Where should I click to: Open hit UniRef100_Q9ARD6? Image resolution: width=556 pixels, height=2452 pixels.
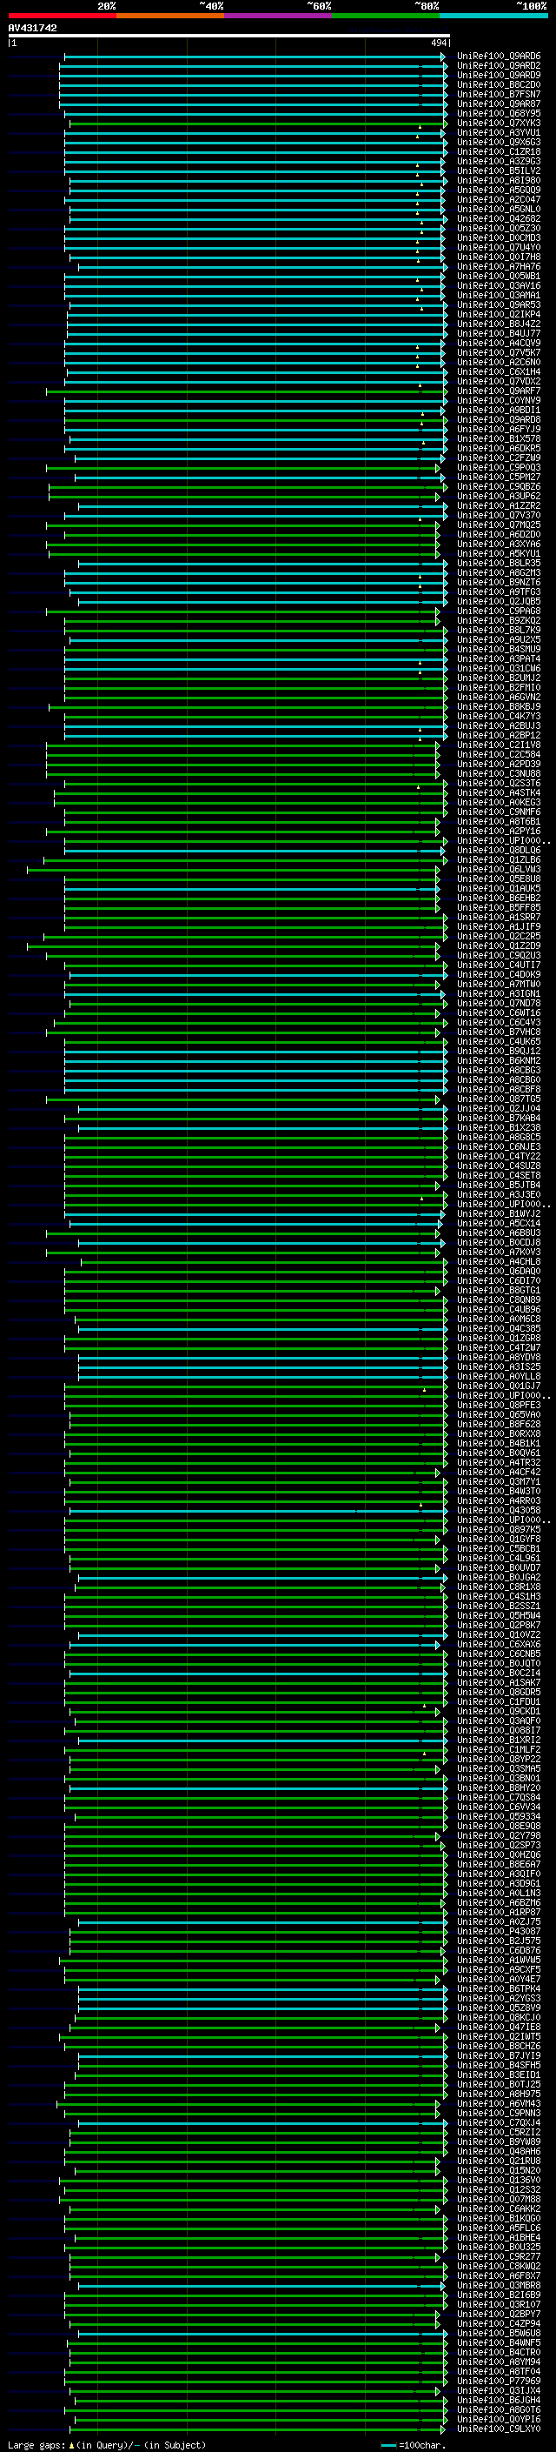click(x=498, y=57)
